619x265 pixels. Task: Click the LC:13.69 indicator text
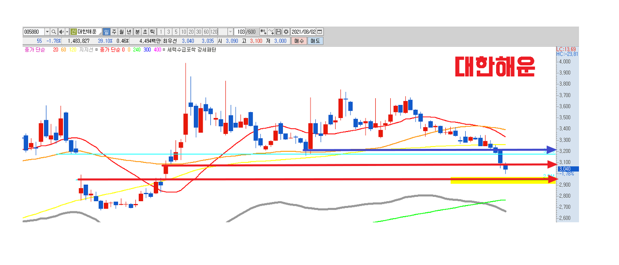click(x=567, y=49)
